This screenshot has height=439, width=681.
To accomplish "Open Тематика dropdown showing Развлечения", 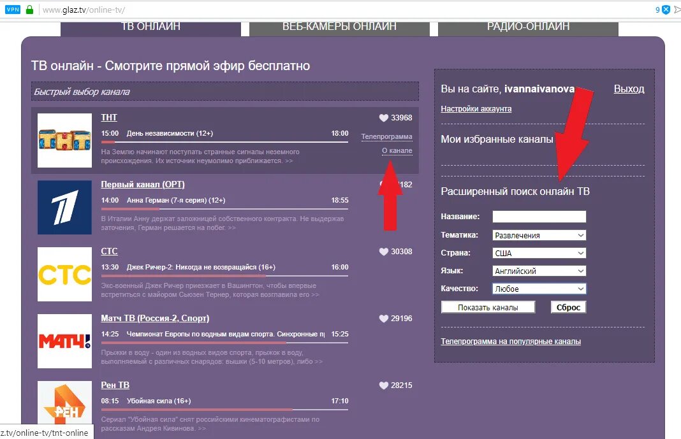I will [539, 235].
